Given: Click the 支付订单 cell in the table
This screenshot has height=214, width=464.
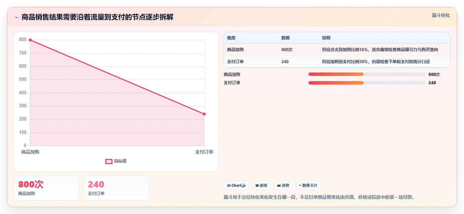Looking at the screenshot, I should click(x=235, y=62).
